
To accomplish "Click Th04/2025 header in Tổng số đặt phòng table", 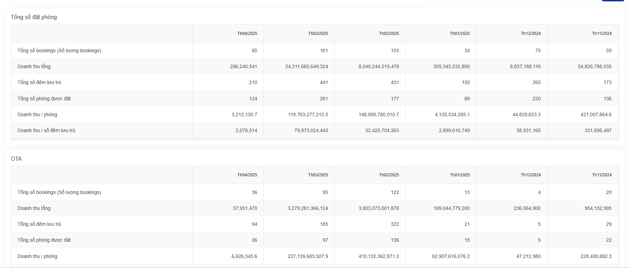I will (247, 34).
